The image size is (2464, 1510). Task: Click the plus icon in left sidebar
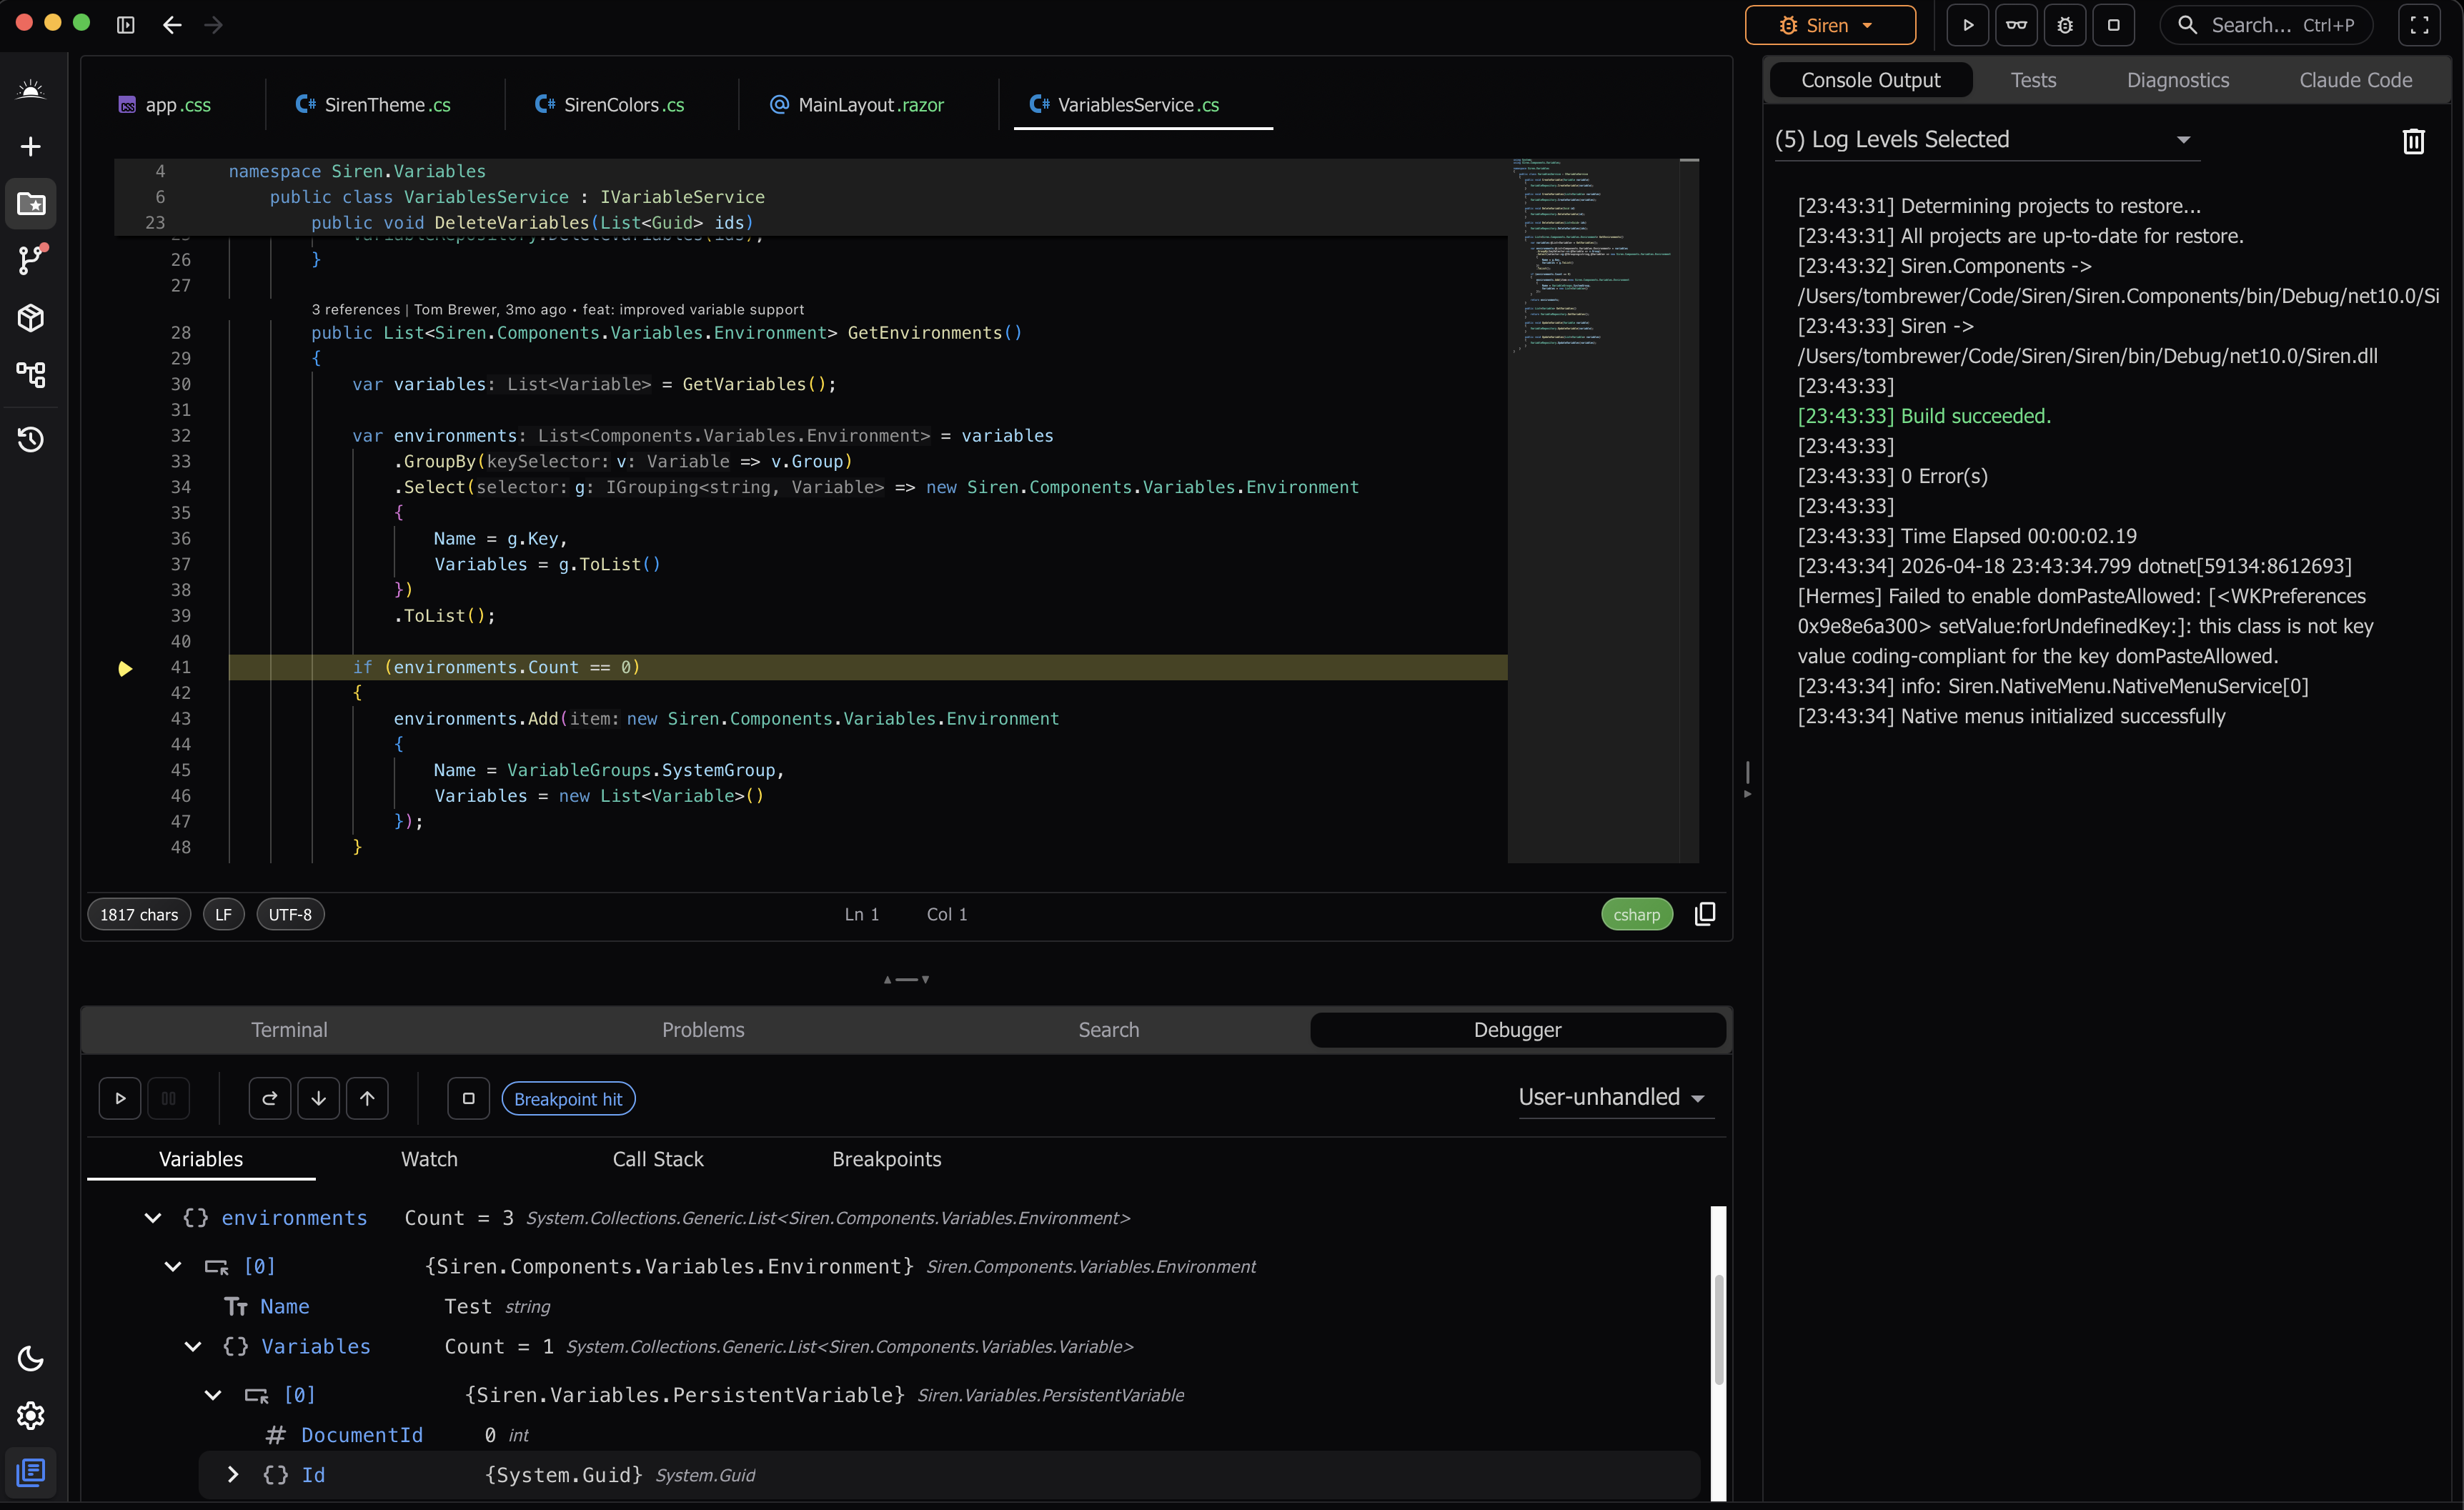pos(31,147)
